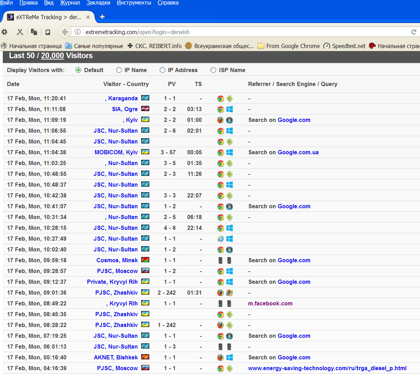Select the Default display radio button
This screenshot has height=374, width=420.
(x=79, y=70)
